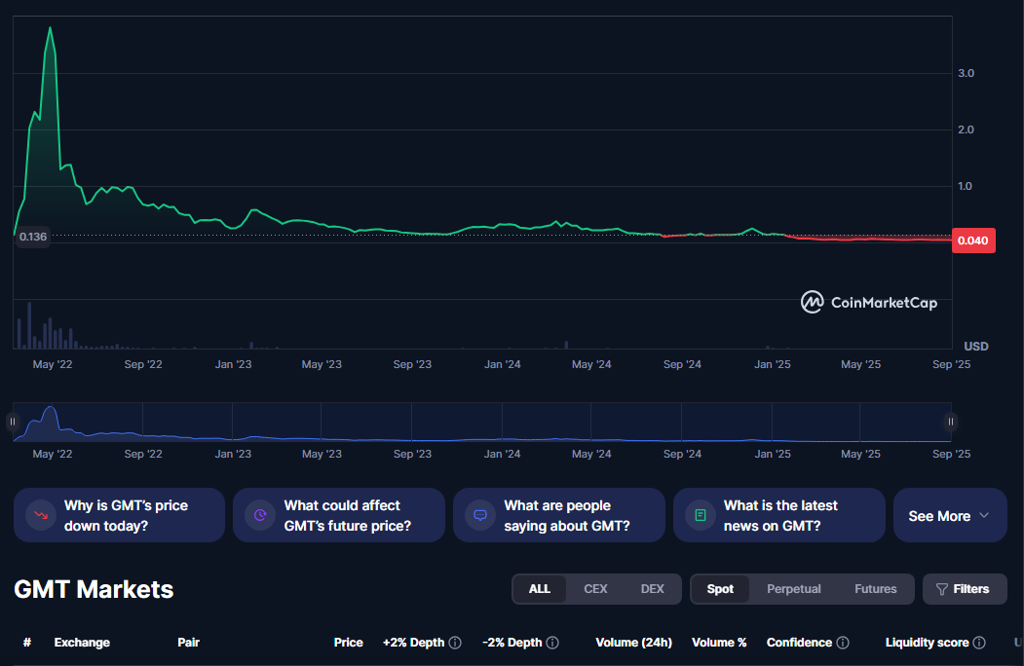The image size is (1024, 666).
Task: Select the ALL markets tab
Action: (540, 589)
